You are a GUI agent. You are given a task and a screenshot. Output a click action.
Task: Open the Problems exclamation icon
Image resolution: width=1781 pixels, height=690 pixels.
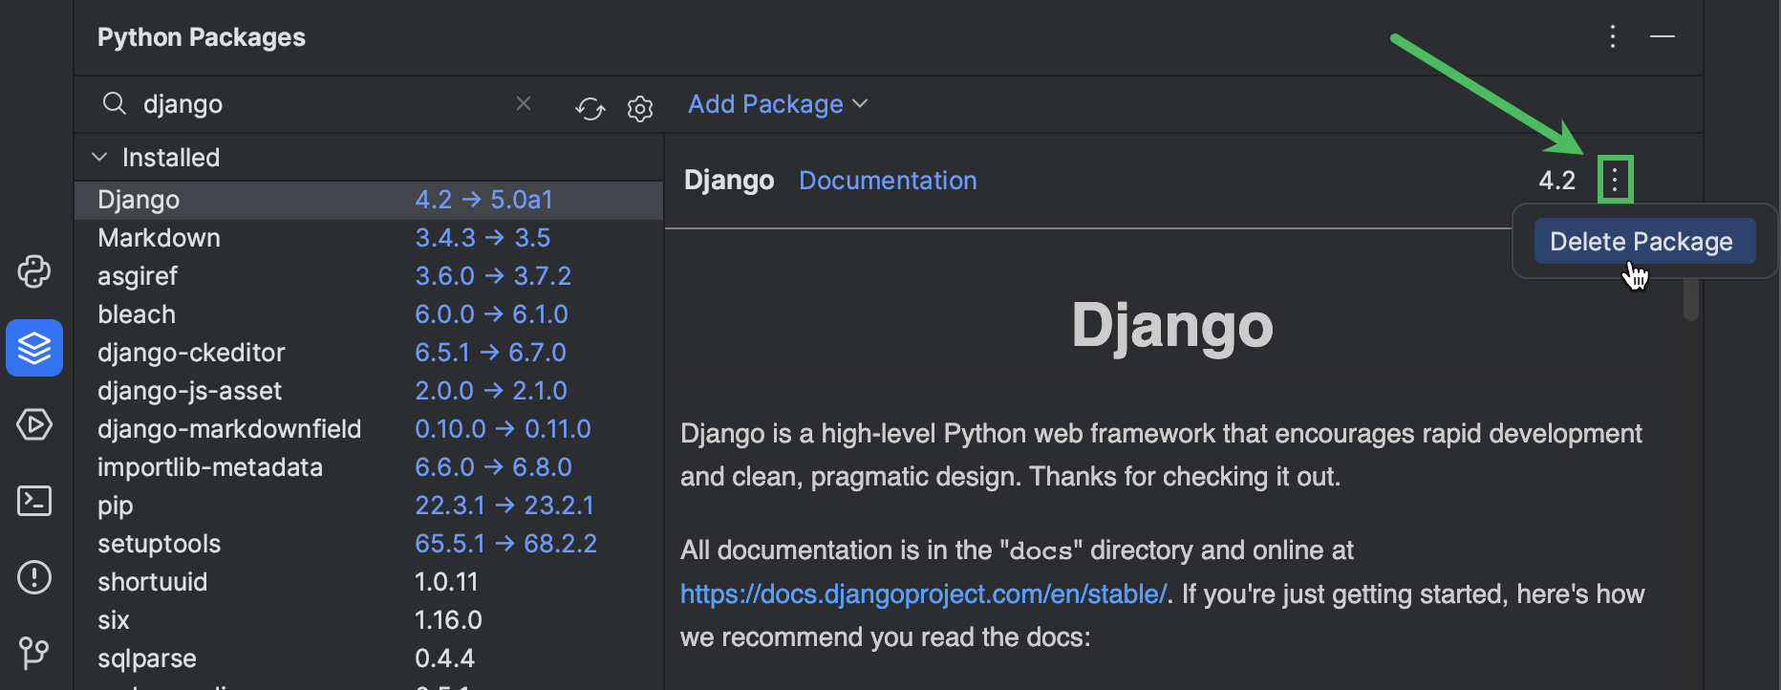point(34,577)
